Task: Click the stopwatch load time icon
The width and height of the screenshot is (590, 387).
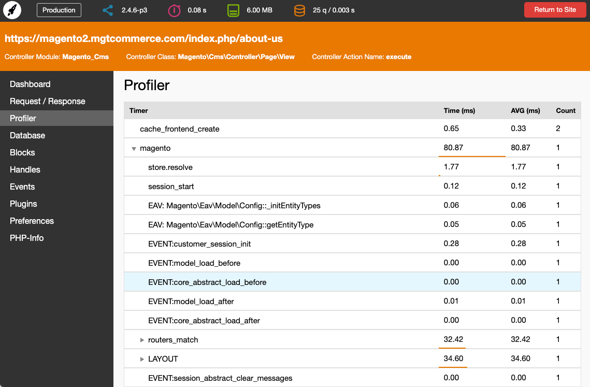Action: [x=174, y=10]
